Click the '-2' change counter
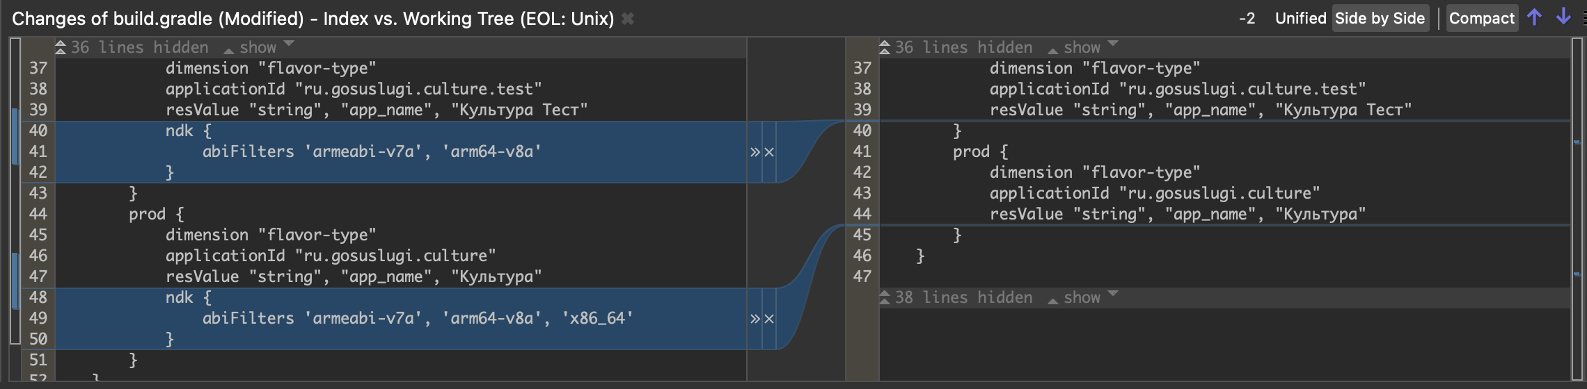This screenshot has height=389, width=1587. click(x=1247, y=19)
